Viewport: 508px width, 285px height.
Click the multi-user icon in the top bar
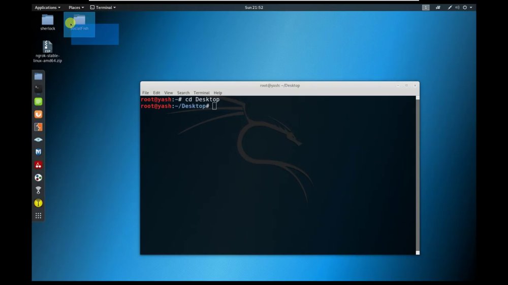(438, 8)
